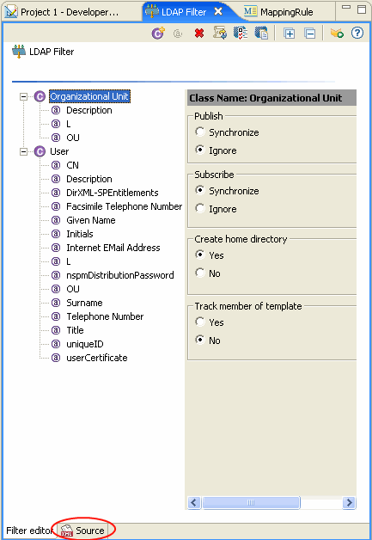Click the Surname attribute icon
This screenshot has width=372, height=540.
(x=56, y=303)
